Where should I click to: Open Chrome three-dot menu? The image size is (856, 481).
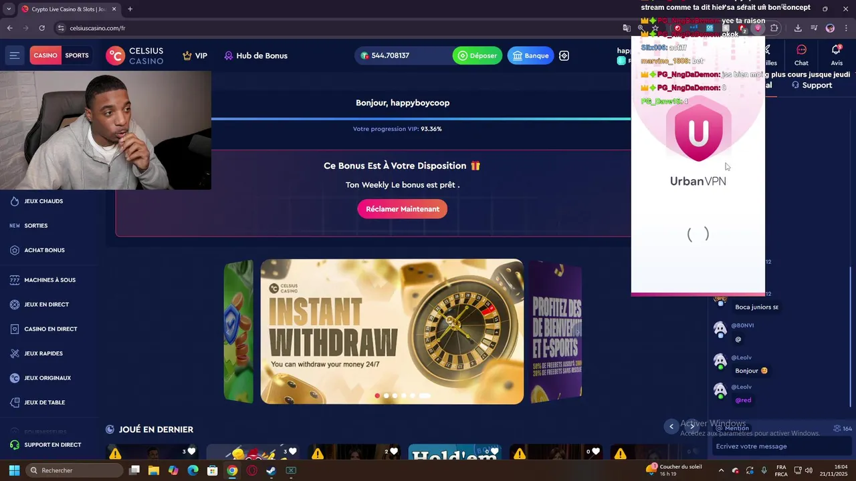[x=846, y=28]
